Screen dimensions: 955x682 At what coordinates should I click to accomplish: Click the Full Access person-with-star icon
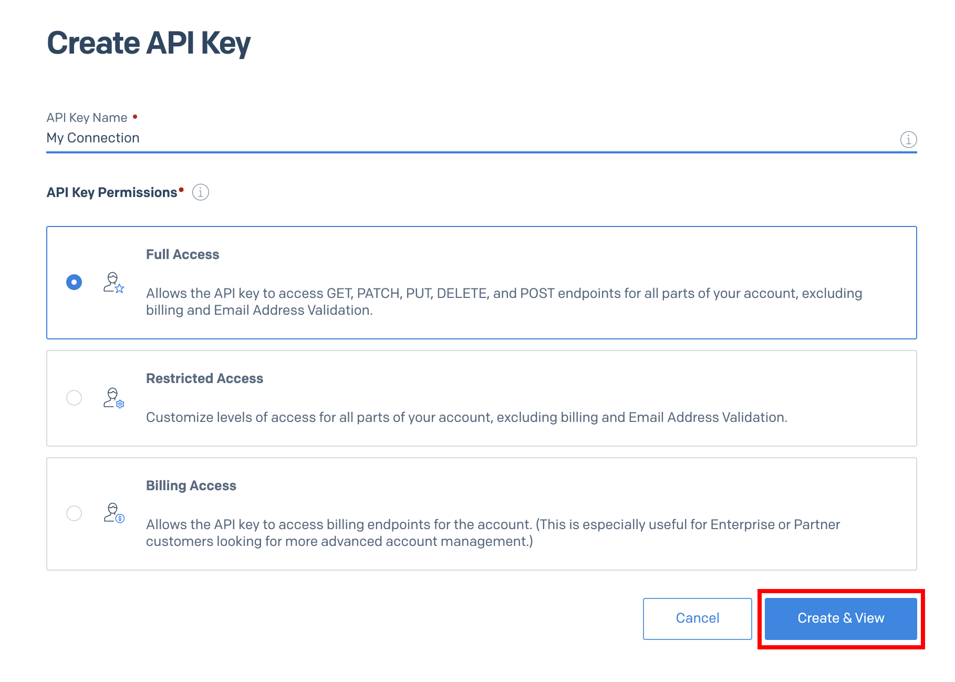coord(113,283)
